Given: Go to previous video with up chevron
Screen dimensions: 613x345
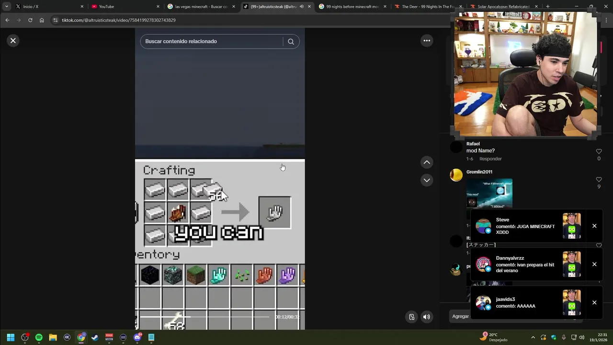Looking at the screenshot, I should click(427, 162).
